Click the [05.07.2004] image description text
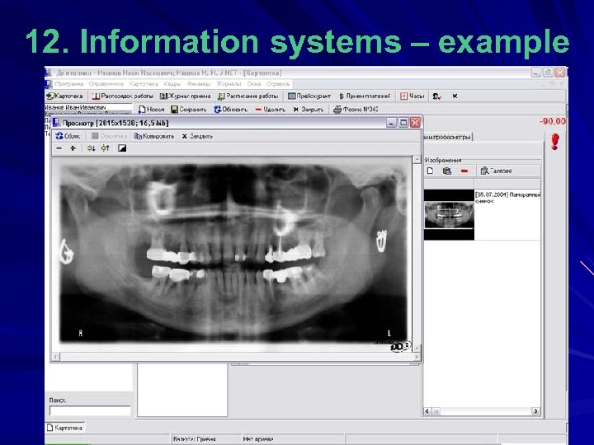The height and width of the screenshot is (445, 594). coord(507,198)
